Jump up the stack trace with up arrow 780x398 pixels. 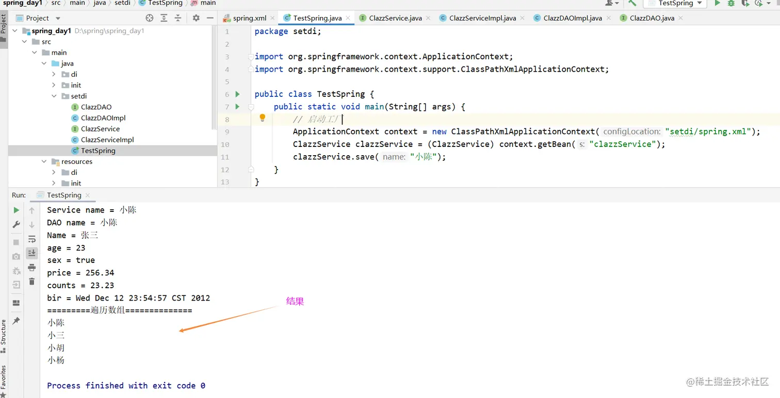tap(32, 210)
